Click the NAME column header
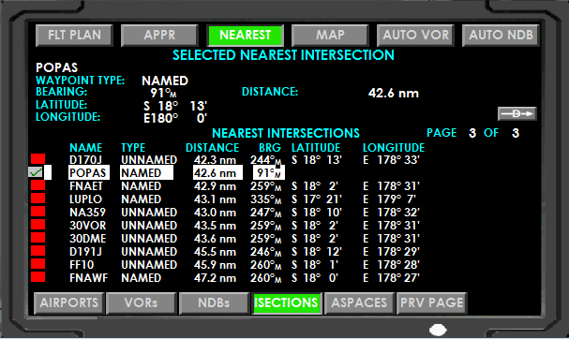The height and width of the screenshot is (339, 569). [85, 148]
